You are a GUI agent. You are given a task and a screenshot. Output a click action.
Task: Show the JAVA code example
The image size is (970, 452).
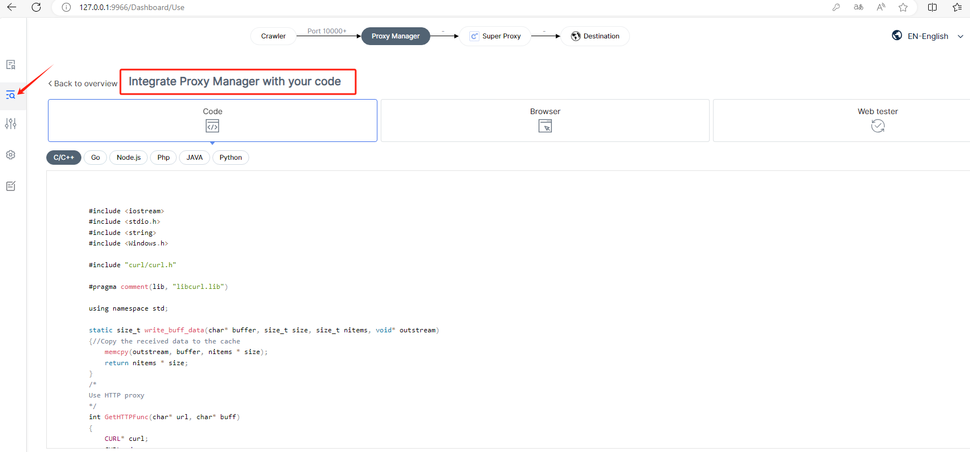tap(194, 158)
